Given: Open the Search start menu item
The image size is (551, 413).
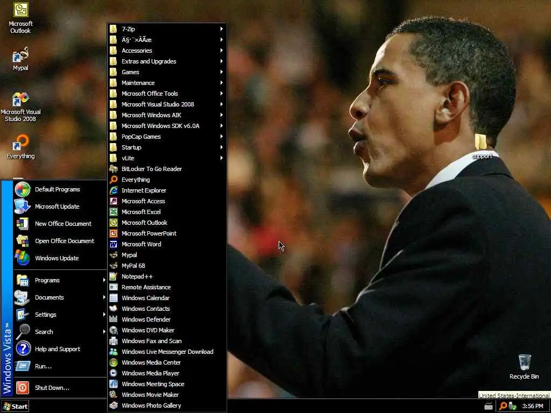Looking at the screenshot, I should pos(60,332).
